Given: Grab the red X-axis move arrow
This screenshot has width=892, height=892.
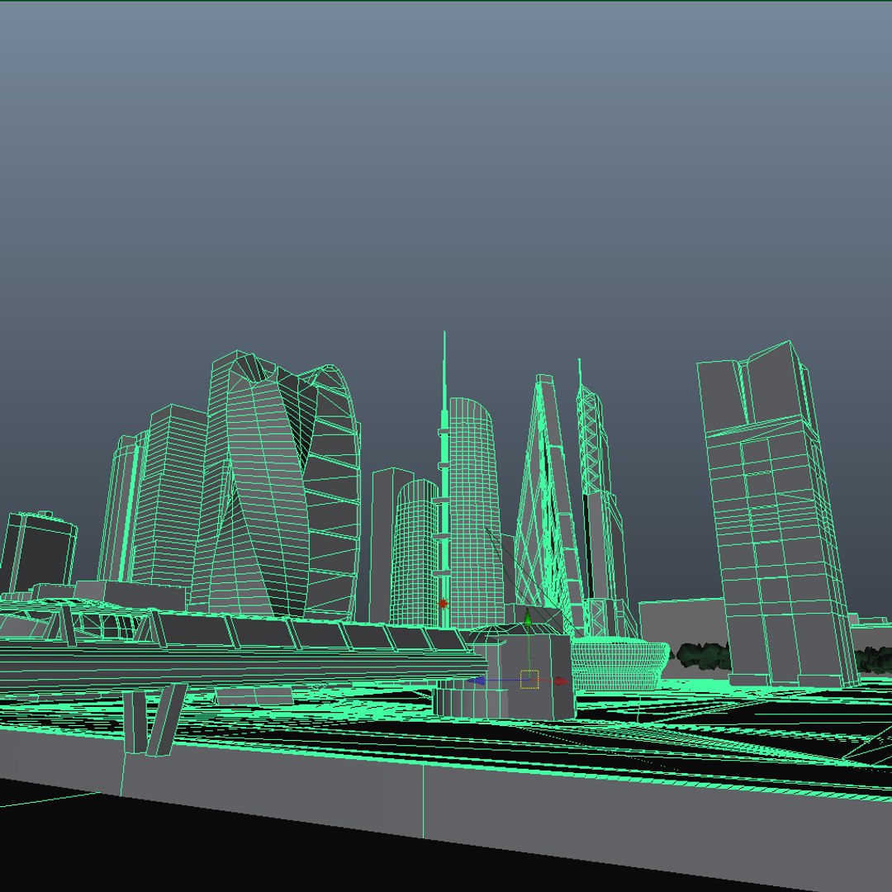Looking at the screenshot, I should tap(562, 681).
